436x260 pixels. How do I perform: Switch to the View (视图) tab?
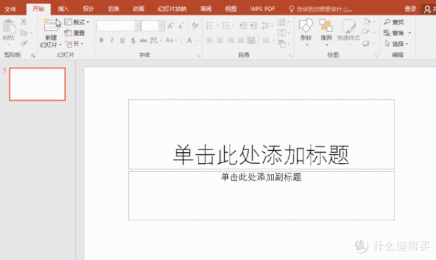pyautogui.click(x=231, y=9)
